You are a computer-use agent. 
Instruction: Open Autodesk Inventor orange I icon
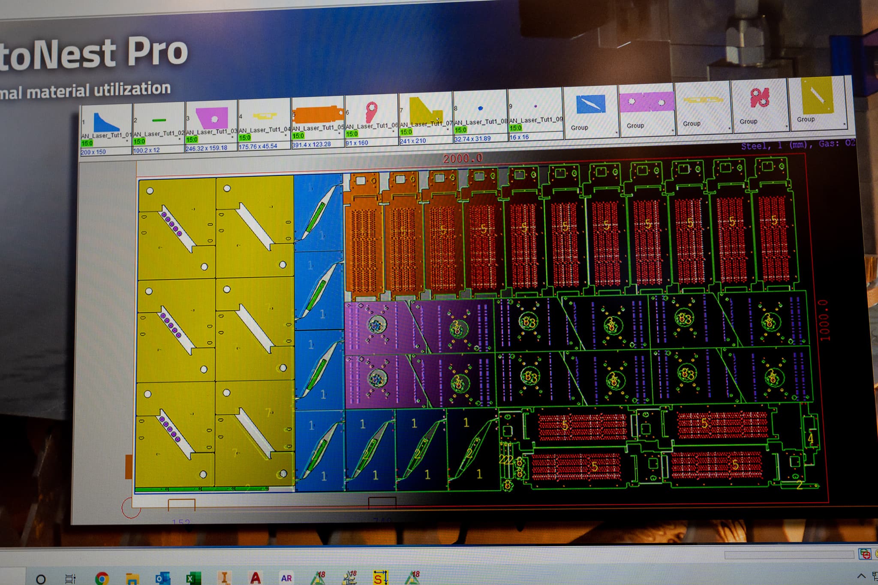pyautogui.click(x=224, y=578)
